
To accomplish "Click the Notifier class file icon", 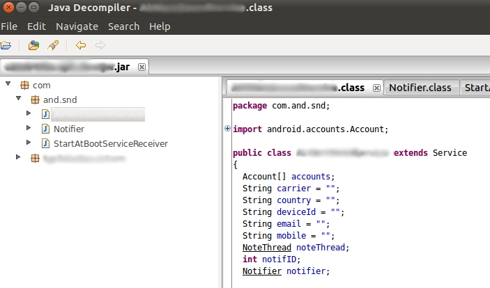I will (x=46, y=129).
